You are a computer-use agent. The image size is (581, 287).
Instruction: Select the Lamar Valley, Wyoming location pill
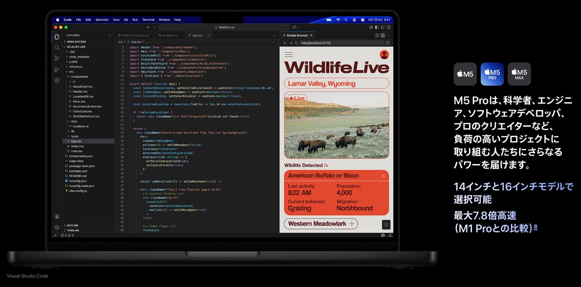(336, 83)
